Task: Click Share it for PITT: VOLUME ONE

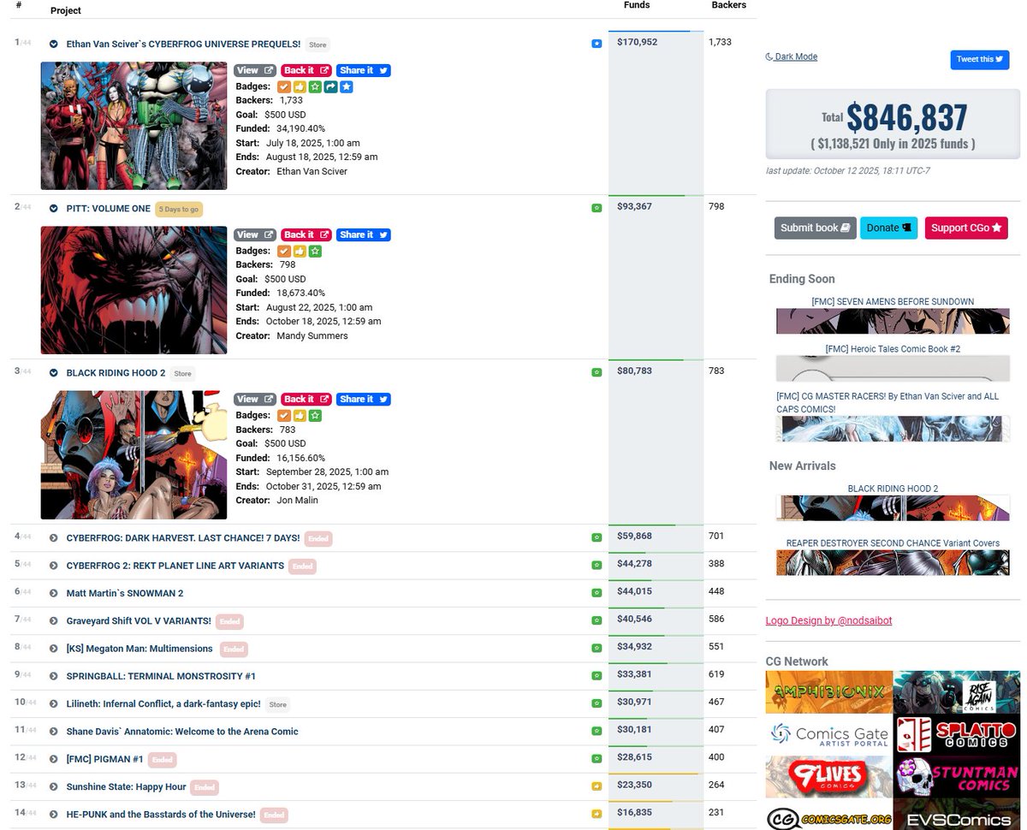Action: click(364, 234)
